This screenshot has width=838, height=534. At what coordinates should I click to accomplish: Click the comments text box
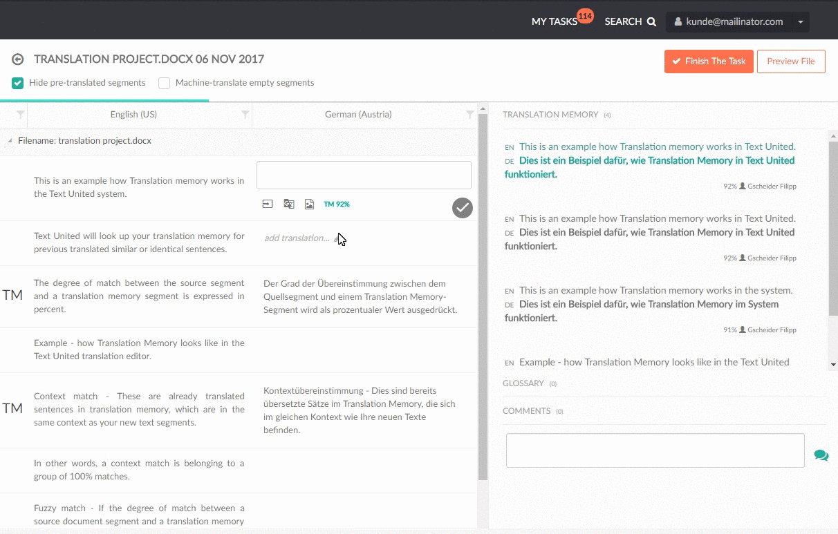(655, 450)
